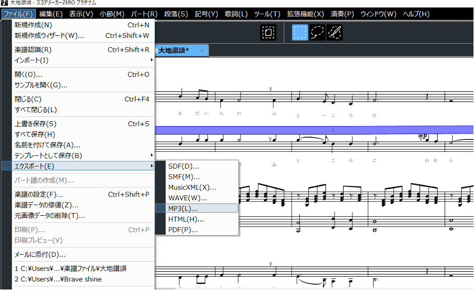This screenshot has width=474, height=290.
Task: Open the 表示(V) menu
Action: (81, 14)
